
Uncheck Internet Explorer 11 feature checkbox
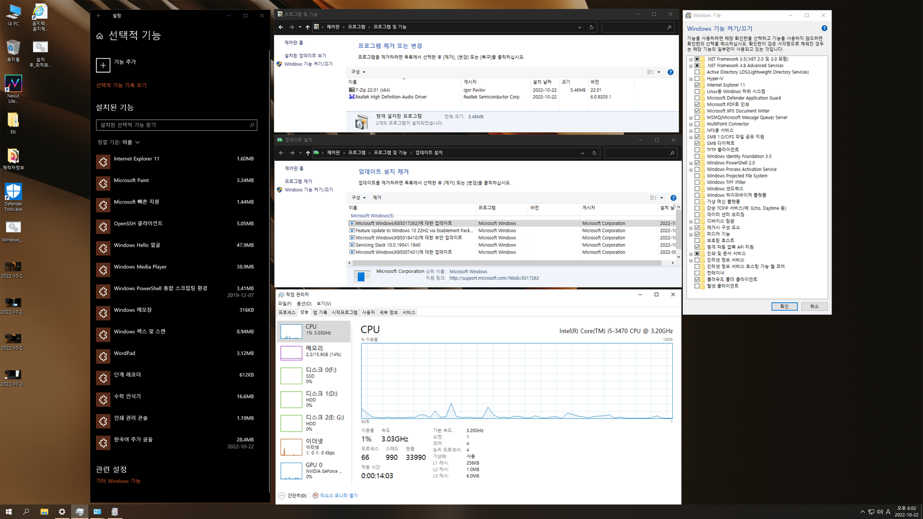point(697,85)
